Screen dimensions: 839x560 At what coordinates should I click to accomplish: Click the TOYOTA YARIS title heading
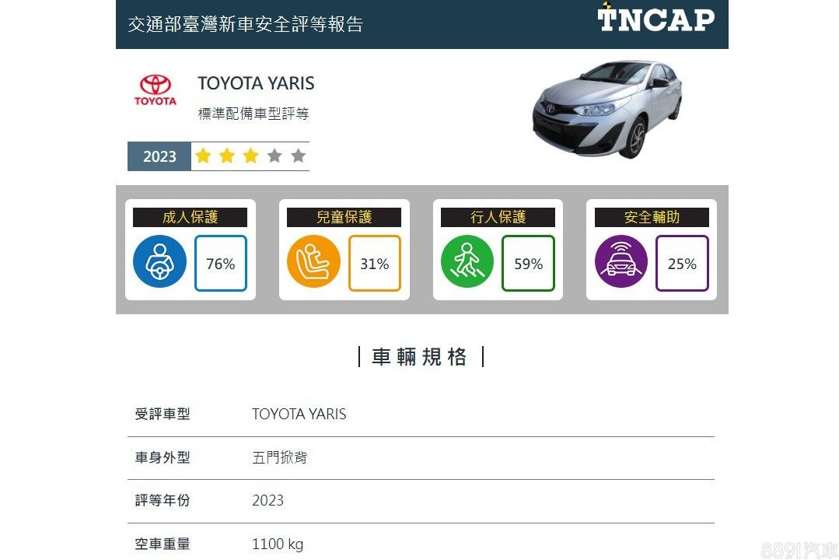pyautogui.click(x=257, y=83)
